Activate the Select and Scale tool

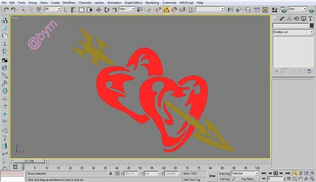(x=114, y=10)
